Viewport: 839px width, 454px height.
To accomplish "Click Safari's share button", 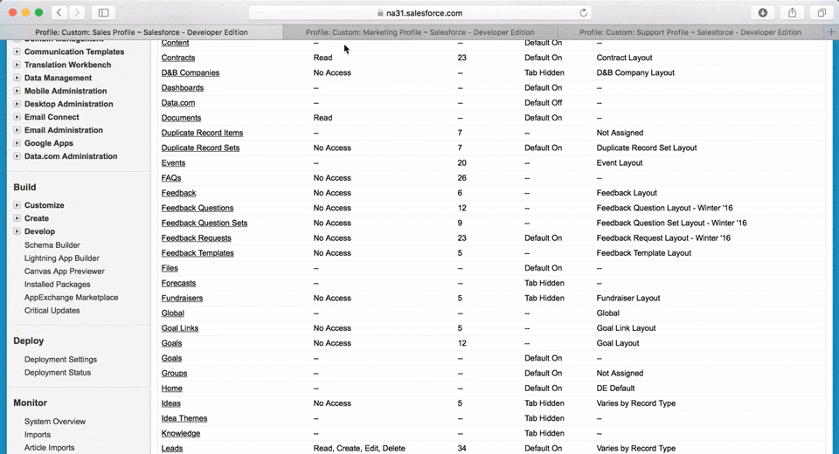I will pyautogui.click(x=793, y=12).
